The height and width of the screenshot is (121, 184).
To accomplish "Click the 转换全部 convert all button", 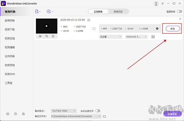I will [172, 114].
